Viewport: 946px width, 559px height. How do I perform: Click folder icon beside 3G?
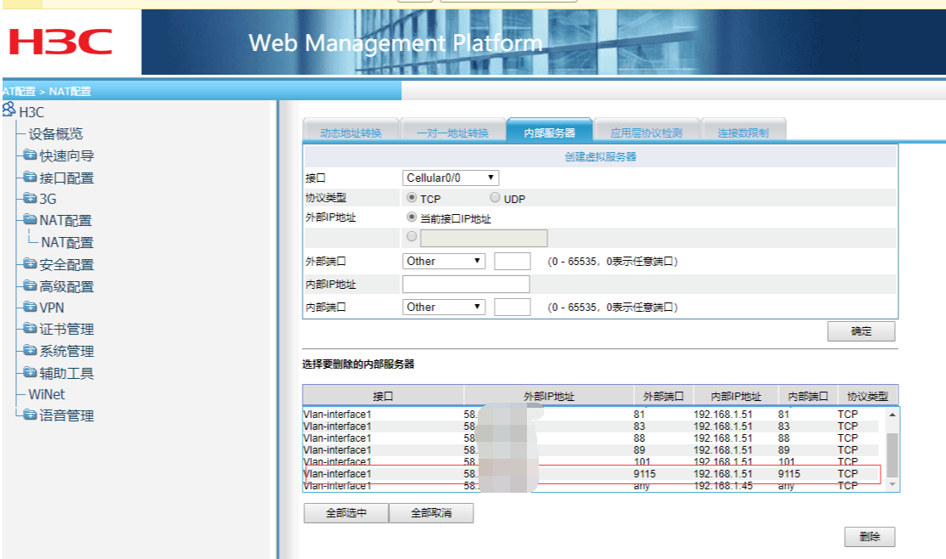30,198
